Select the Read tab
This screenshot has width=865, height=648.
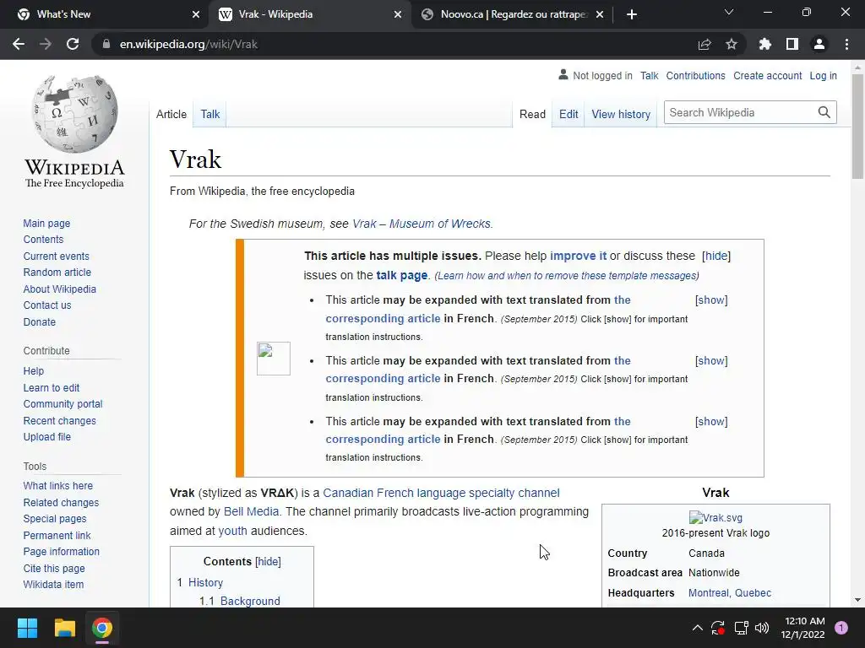[x=532, y=114]
